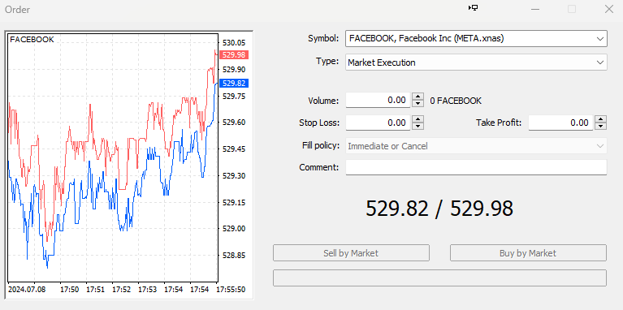Click the red 529.98 ask price tag
The width and height of the screenshot is (623, 310).
pyautogui.click(x=234, y=54)
